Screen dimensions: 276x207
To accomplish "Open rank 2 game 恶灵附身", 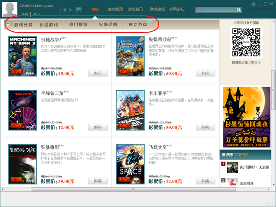I will click(x=247, y=184).
